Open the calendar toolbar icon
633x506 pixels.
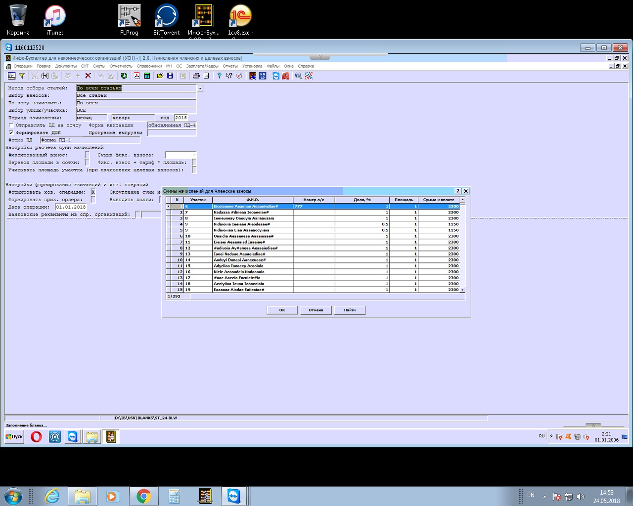[x=137, y=76]
